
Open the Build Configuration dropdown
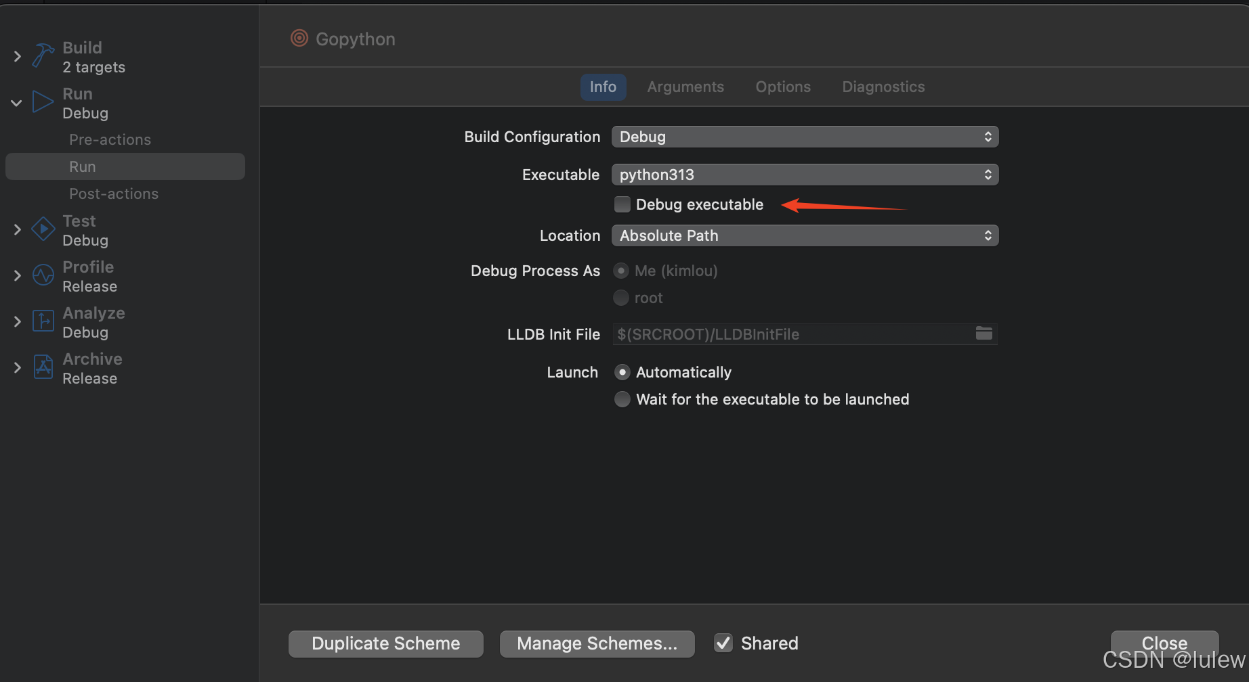coord(804,137)
